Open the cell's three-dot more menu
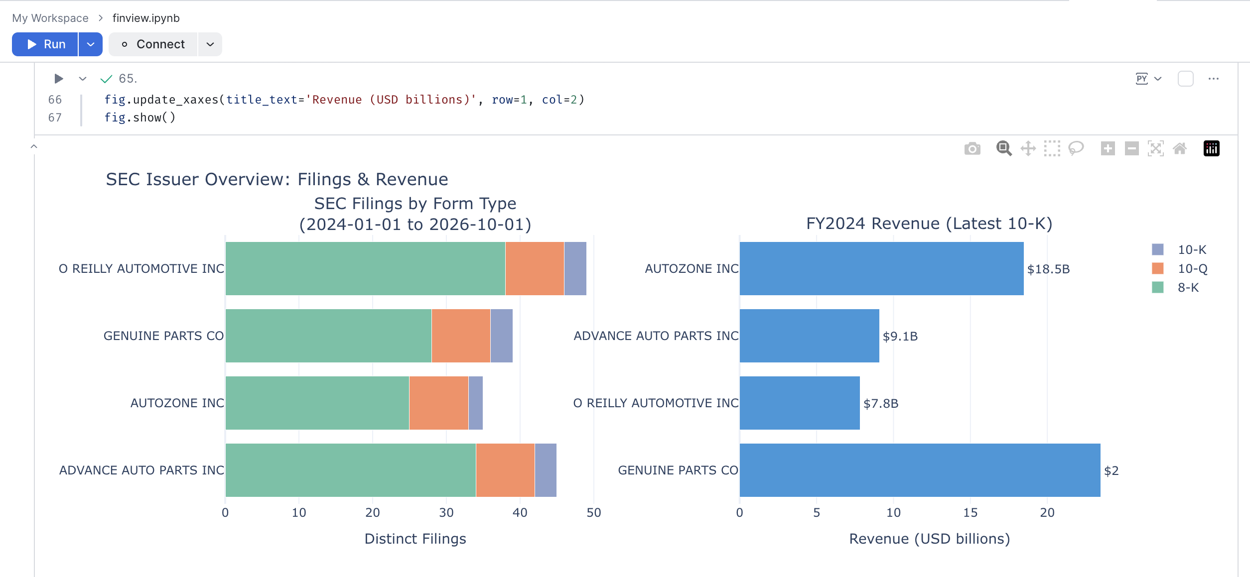 pos(1213,79)
